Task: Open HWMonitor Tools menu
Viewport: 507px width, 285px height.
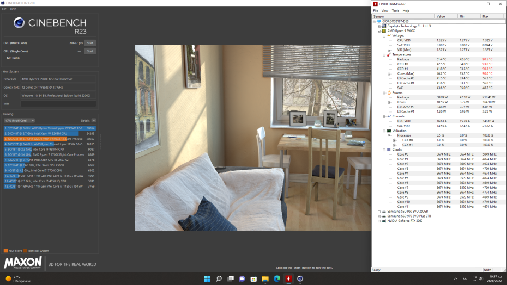Action: pos(395,10)
